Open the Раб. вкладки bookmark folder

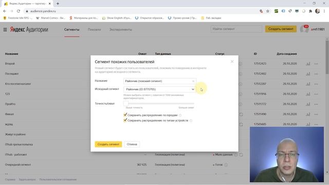(211, 18)
